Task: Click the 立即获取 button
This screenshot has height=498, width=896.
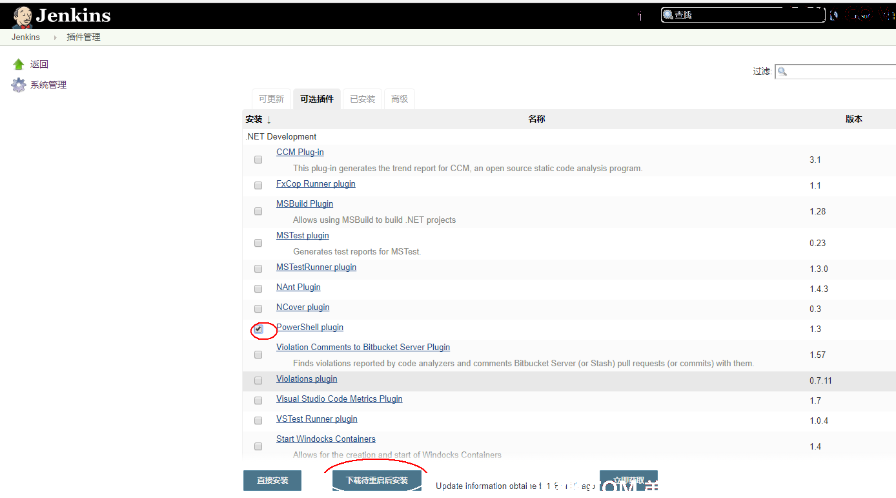Action: [x=629, y=481]
